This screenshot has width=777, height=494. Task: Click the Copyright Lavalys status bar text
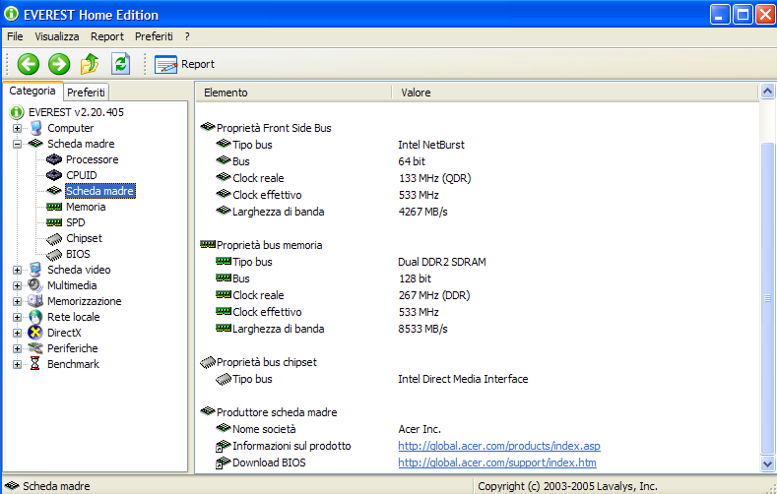[567, 486]
